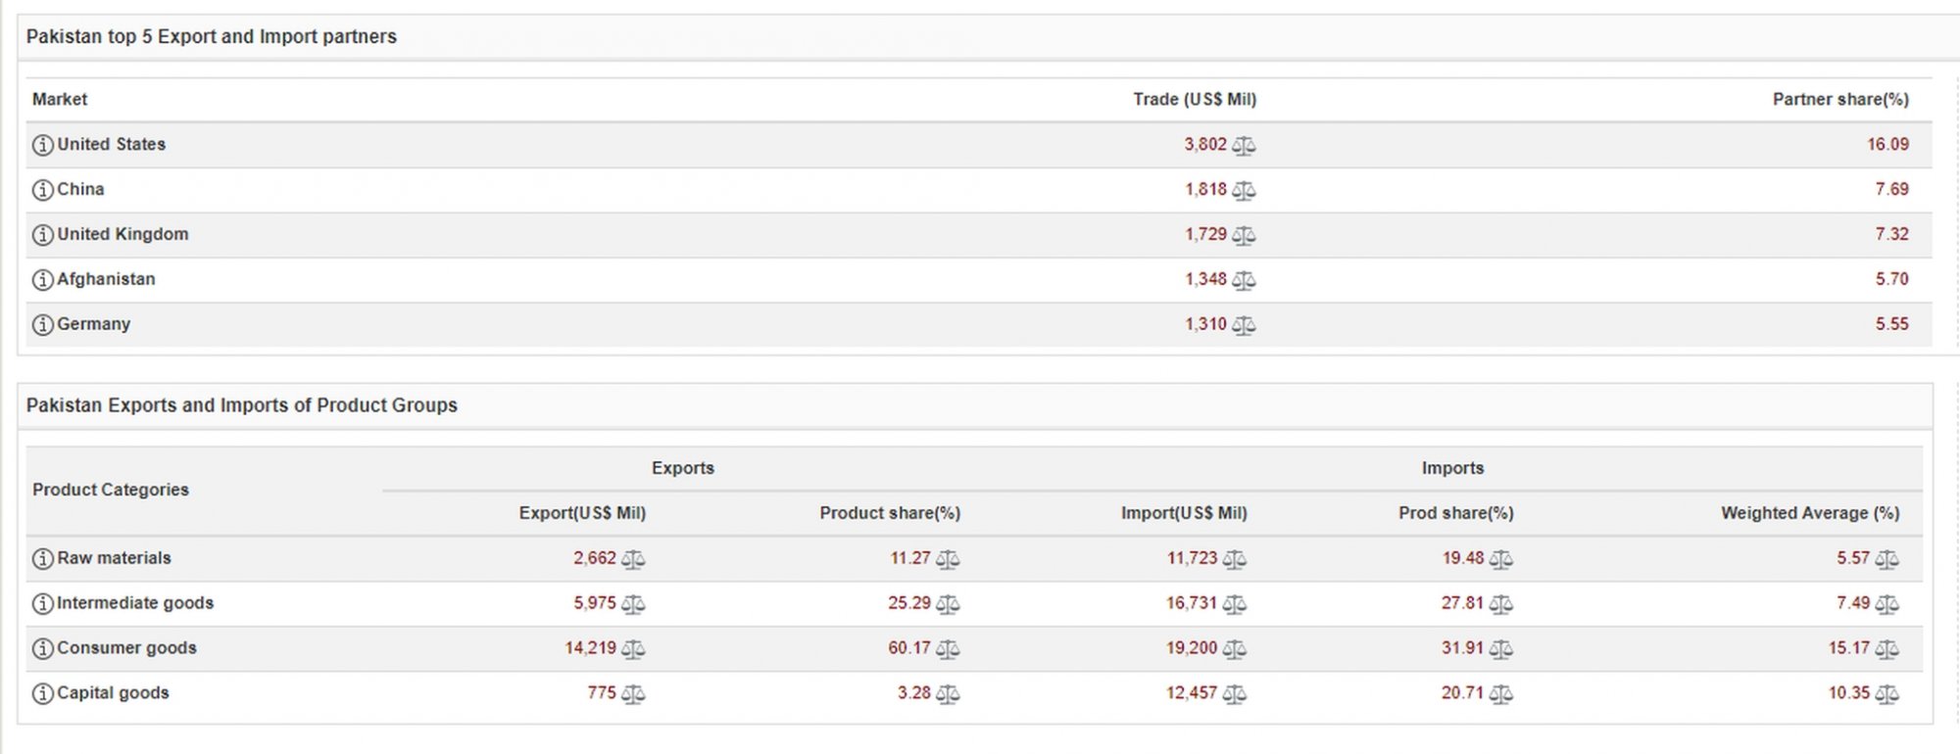Click the compare scale icon next to 1,348
The width and height of the screenshot is (1960, 754).
[x=1244, y=281]
